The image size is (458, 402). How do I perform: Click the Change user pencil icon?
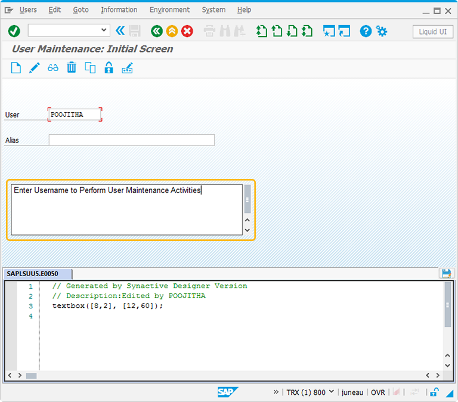pyautogui.click(x=35, y=68)
